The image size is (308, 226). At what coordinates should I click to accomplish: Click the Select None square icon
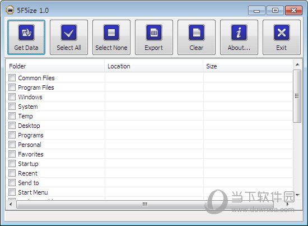(111, 33)
